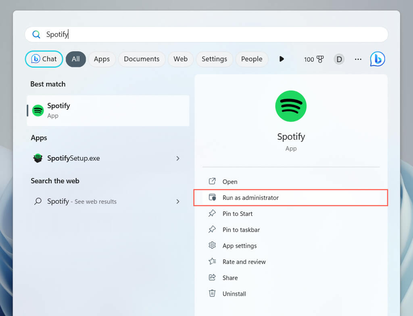Screen dimensions: 413x316
Task: Open the Bing Chat filter button
Action: click(44, 59)
